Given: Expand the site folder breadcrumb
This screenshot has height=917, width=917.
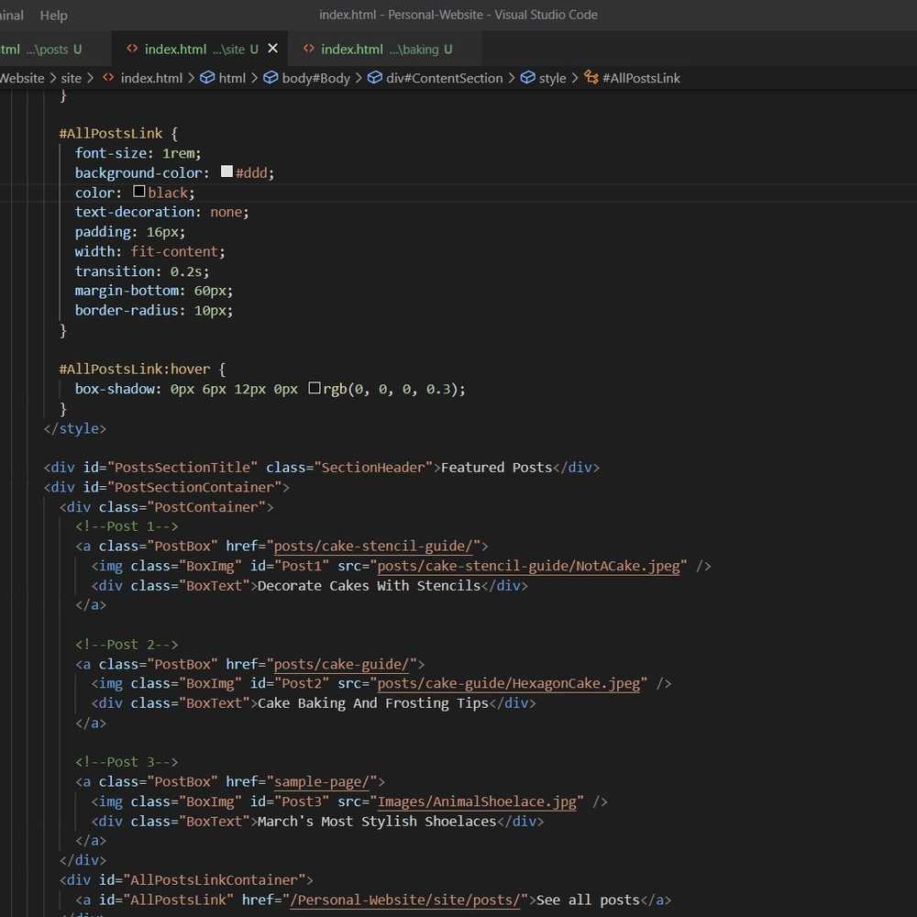Looking at the screenshot, I should (x=72, y=78).
